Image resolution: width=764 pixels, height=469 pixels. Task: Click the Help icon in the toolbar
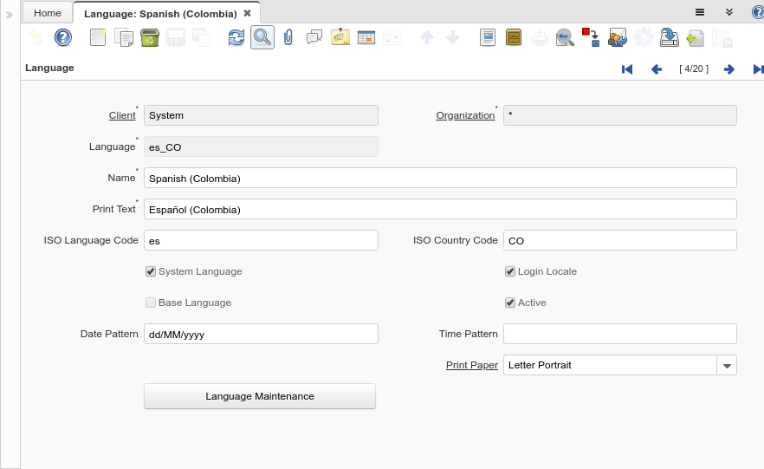(x=62, y=37)
